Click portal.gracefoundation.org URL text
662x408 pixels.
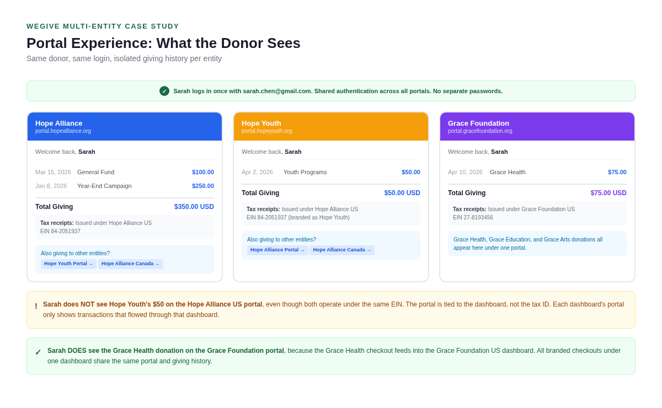(x=480, y=131)
